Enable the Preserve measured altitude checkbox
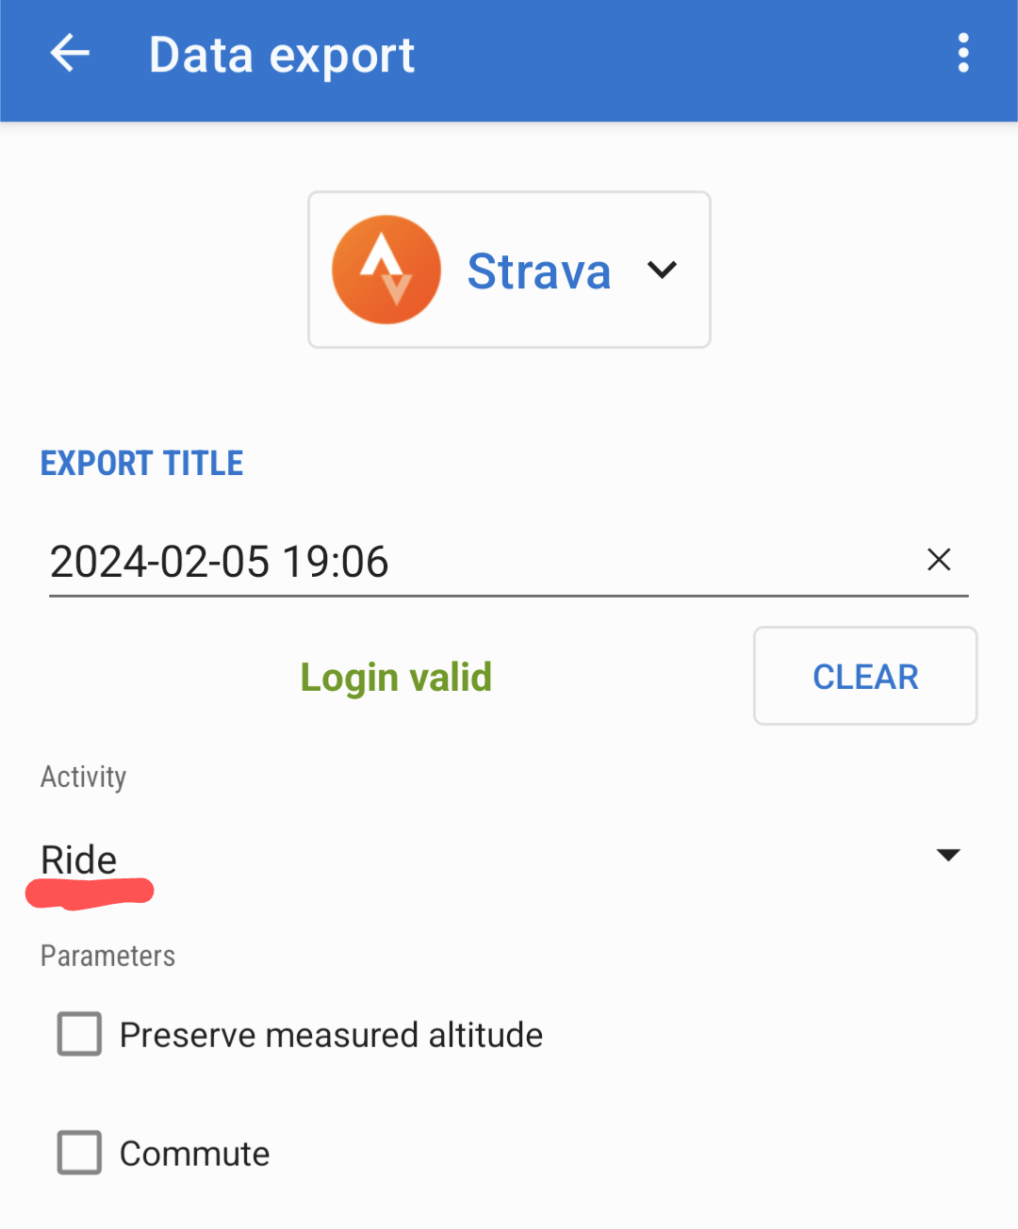 click(x=80, y=1034)
